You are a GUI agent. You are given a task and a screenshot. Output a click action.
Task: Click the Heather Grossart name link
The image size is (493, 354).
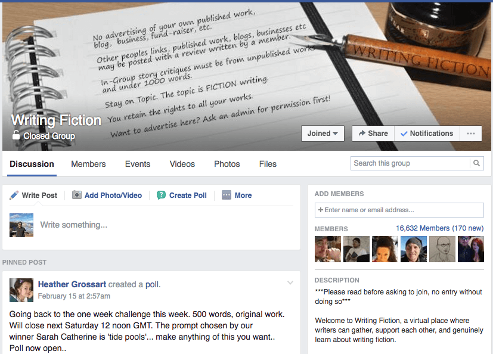(x=72, y=284)
